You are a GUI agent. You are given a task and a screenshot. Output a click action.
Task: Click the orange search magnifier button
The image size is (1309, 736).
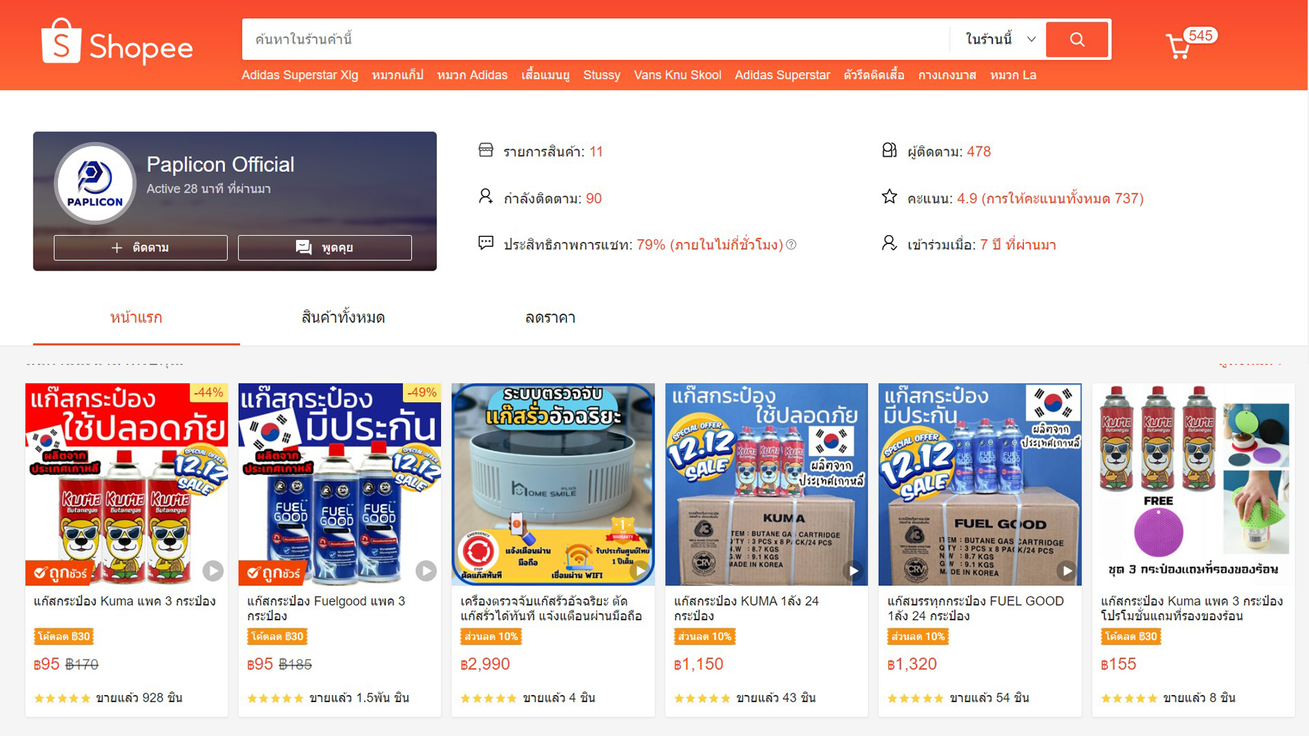1077,40
